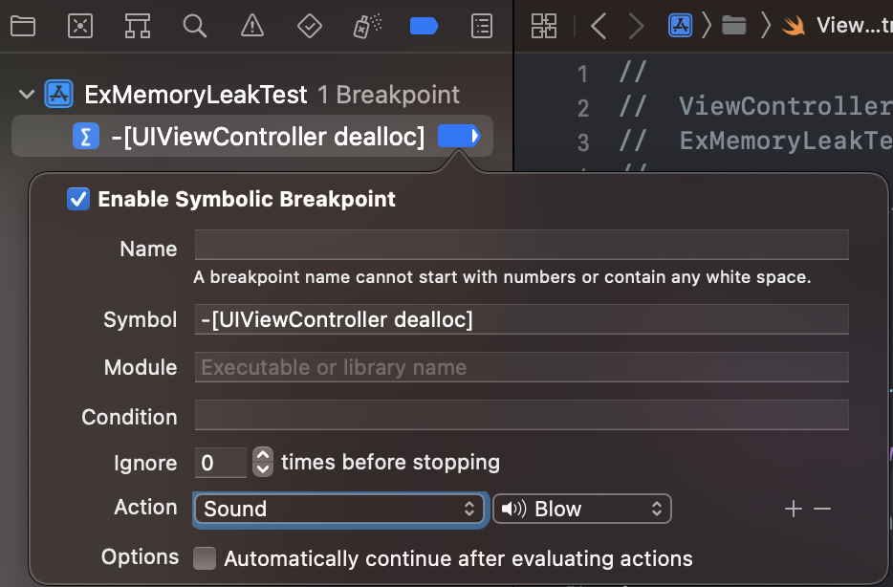The image size is (893, 587).
Task: Click the Symbol field with dealloc
Action: pyautogui.click(x=522, y=319)
